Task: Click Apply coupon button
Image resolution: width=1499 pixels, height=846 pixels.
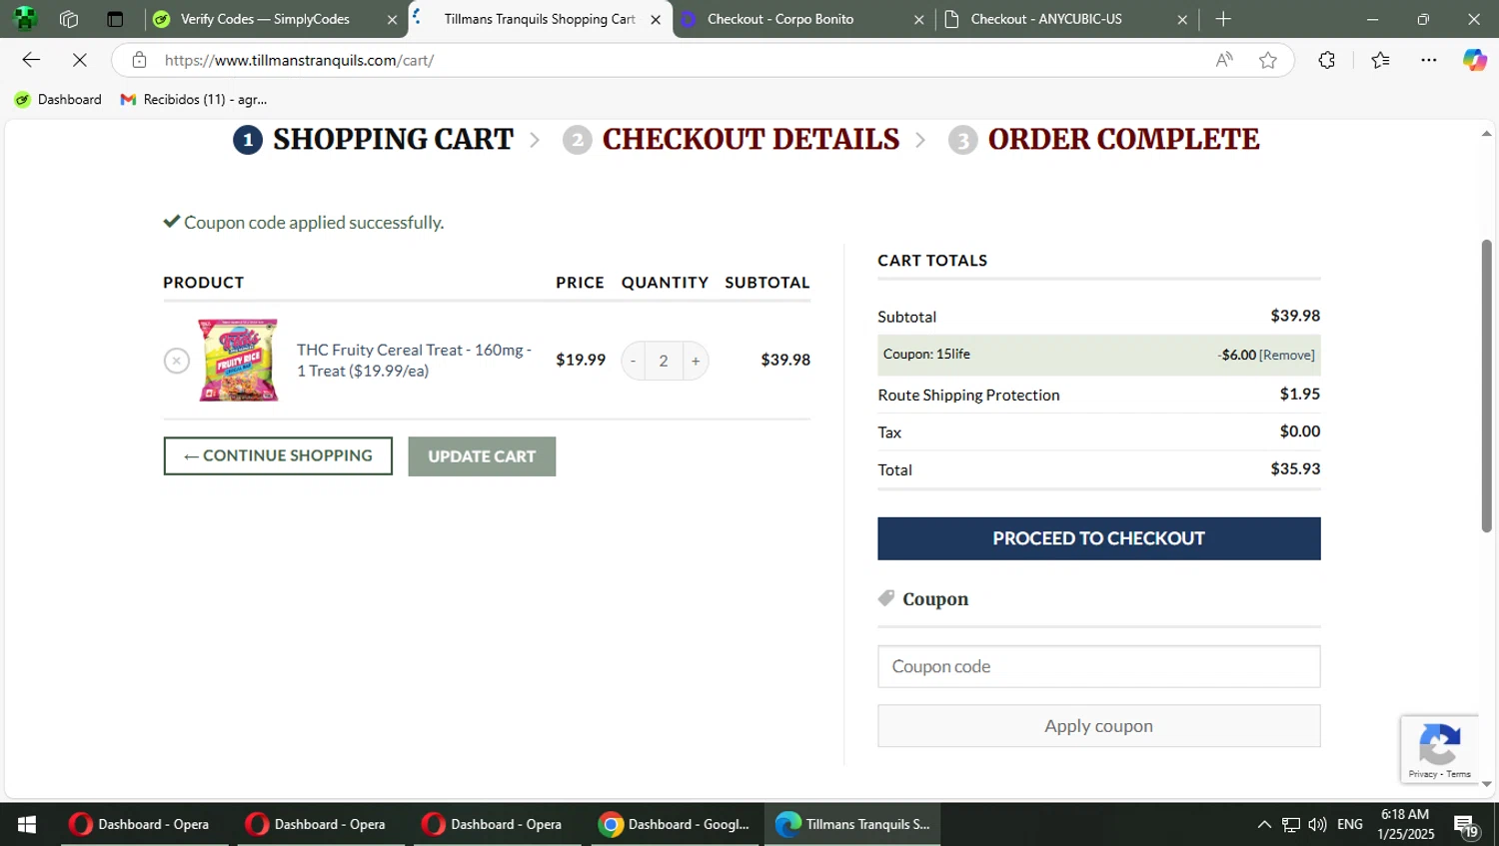Action: [x=1098, y=726]
